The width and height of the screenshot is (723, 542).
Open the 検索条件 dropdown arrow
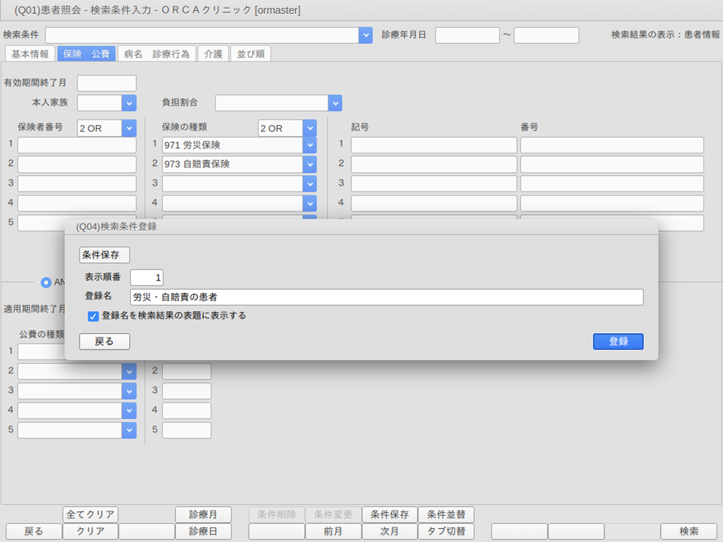[365, 35]
